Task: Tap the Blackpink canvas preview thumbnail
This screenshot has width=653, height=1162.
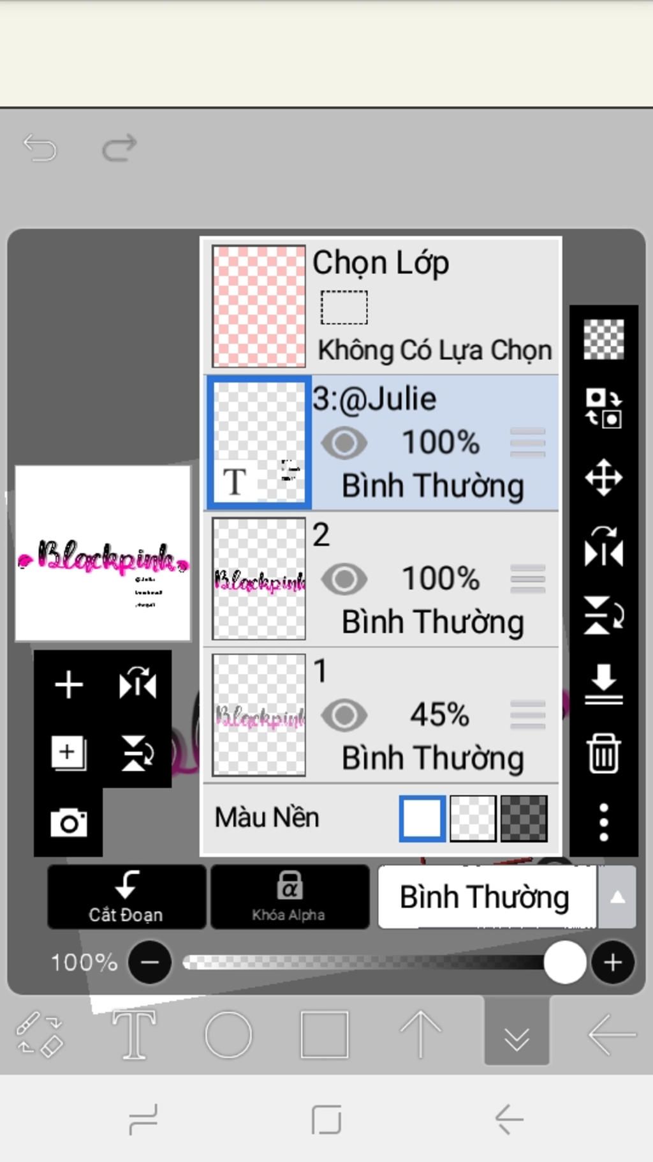Action: click(x=103, y=553)
